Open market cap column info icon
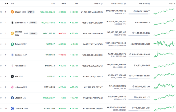The height and width of the screenshot is (112, 176). [x=101, y=3]
